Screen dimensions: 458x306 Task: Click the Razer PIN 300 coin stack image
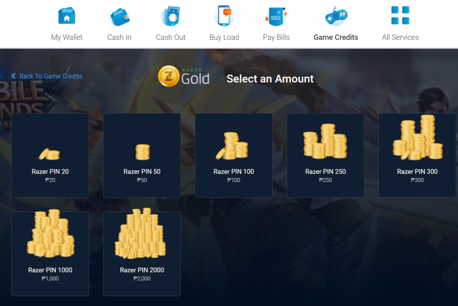point(417,137)
